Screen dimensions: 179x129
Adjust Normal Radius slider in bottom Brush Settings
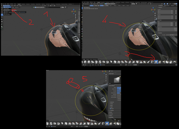pyautogui.click(x=119, y=93)
